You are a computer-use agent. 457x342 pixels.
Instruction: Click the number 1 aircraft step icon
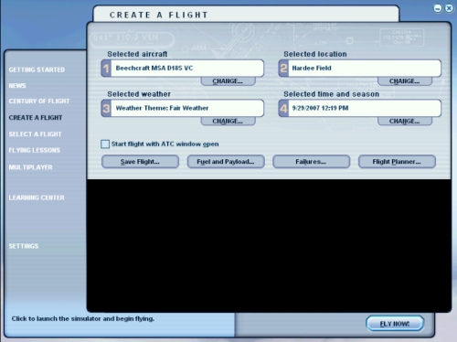[106, 69]
